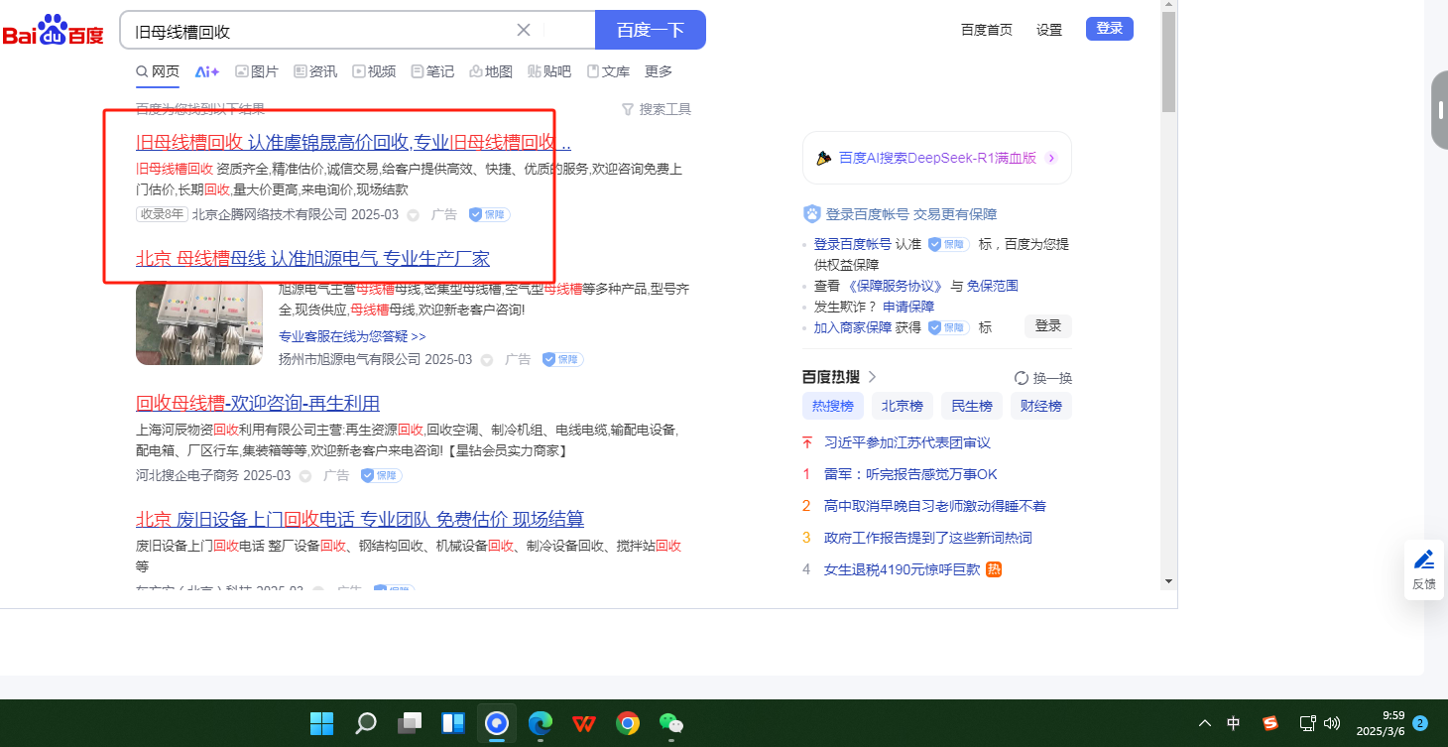Show hidden system tray icons
Viewport: 1448px width, 747px height.
click(x=1204, y=723)
